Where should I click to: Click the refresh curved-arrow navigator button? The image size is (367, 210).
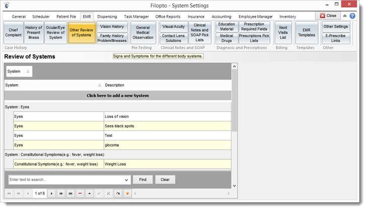pos(118,193)
